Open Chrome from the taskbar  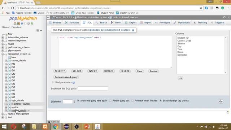pos(56,127)
